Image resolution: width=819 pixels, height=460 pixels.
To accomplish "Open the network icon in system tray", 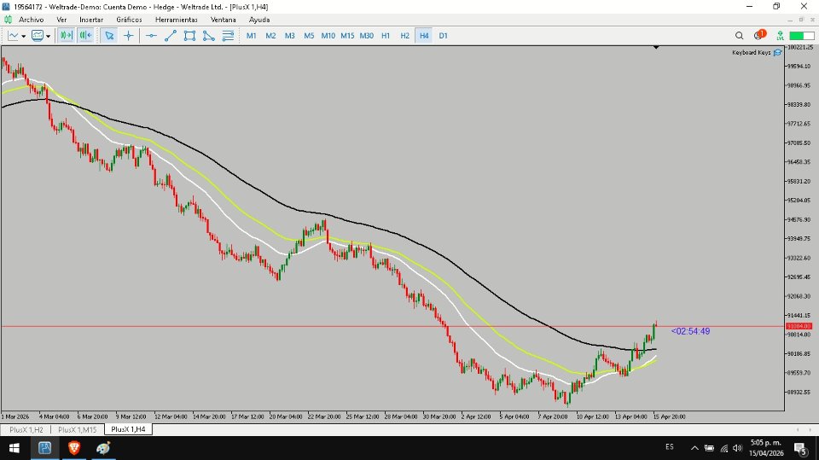I will click(724, 448).
